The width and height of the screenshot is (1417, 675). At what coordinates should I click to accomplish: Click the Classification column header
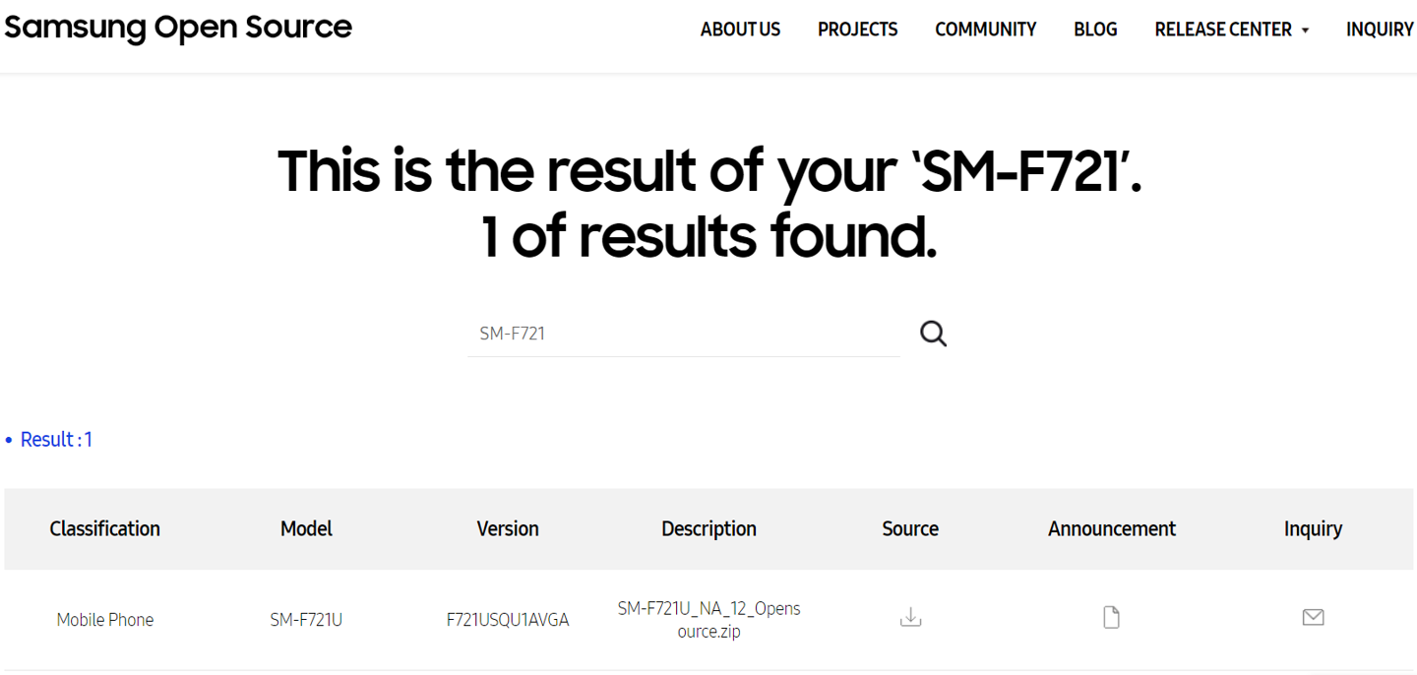[x=104, y=528]
